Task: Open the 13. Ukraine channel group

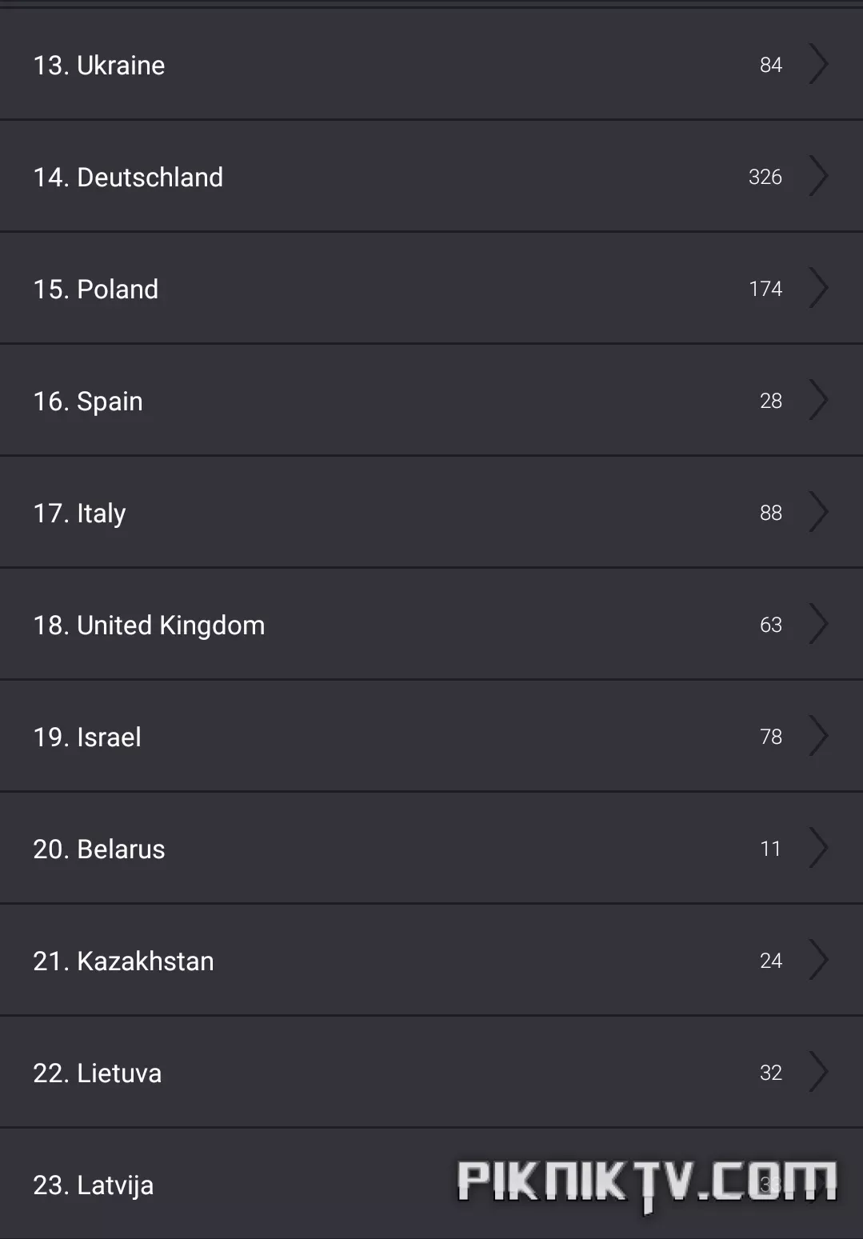Action: point(431,64)
